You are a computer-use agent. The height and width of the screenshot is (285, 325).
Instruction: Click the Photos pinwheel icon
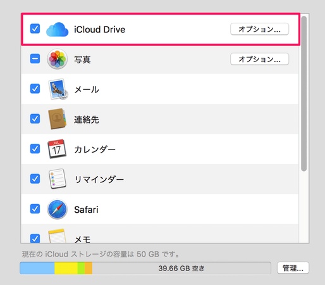tap(57, 59)
